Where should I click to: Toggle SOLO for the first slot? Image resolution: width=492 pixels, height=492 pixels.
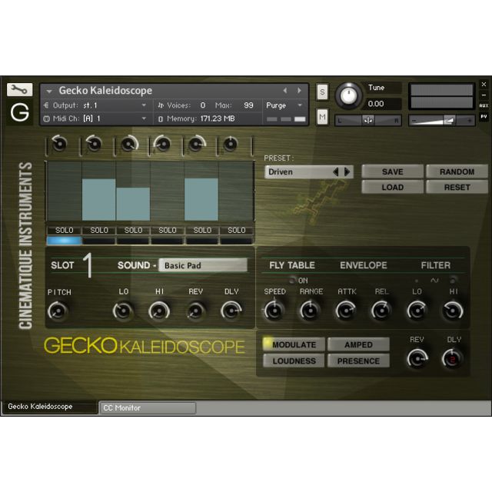[65, 231]
